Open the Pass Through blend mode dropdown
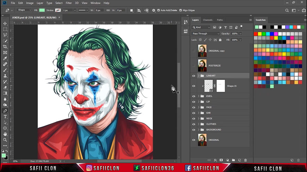This screenshot has height=172, width=307. click(206, 34)
